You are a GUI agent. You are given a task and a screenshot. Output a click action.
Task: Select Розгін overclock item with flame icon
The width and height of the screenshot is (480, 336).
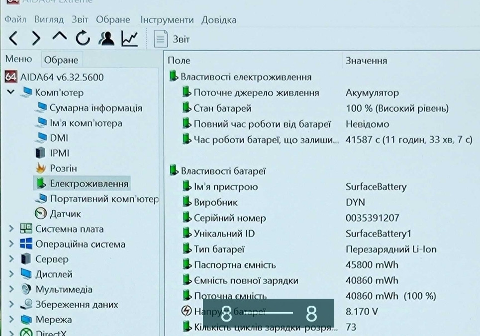pyautogui.click(x=63, y=168)
